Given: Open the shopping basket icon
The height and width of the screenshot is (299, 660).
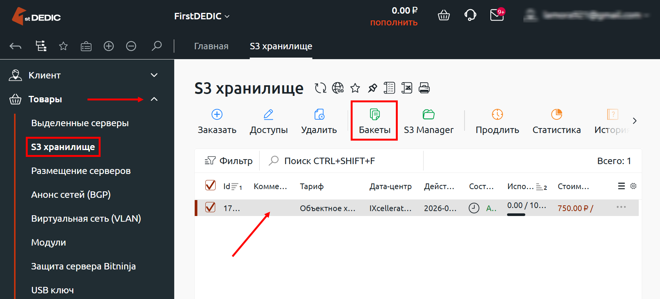Looking at the screenshot, I should pyautogui.click(x=444, y=16).
